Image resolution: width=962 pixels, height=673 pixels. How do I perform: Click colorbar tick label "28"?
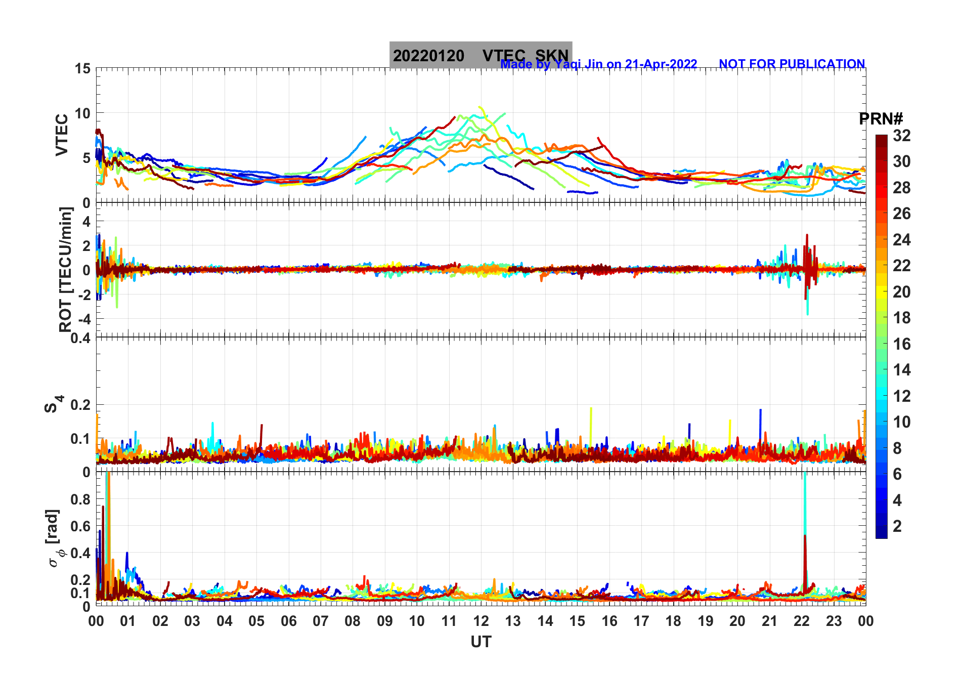pyautogui.click(x=902, y=188)
